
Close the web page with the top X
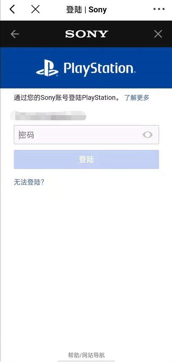pos(35,9)
